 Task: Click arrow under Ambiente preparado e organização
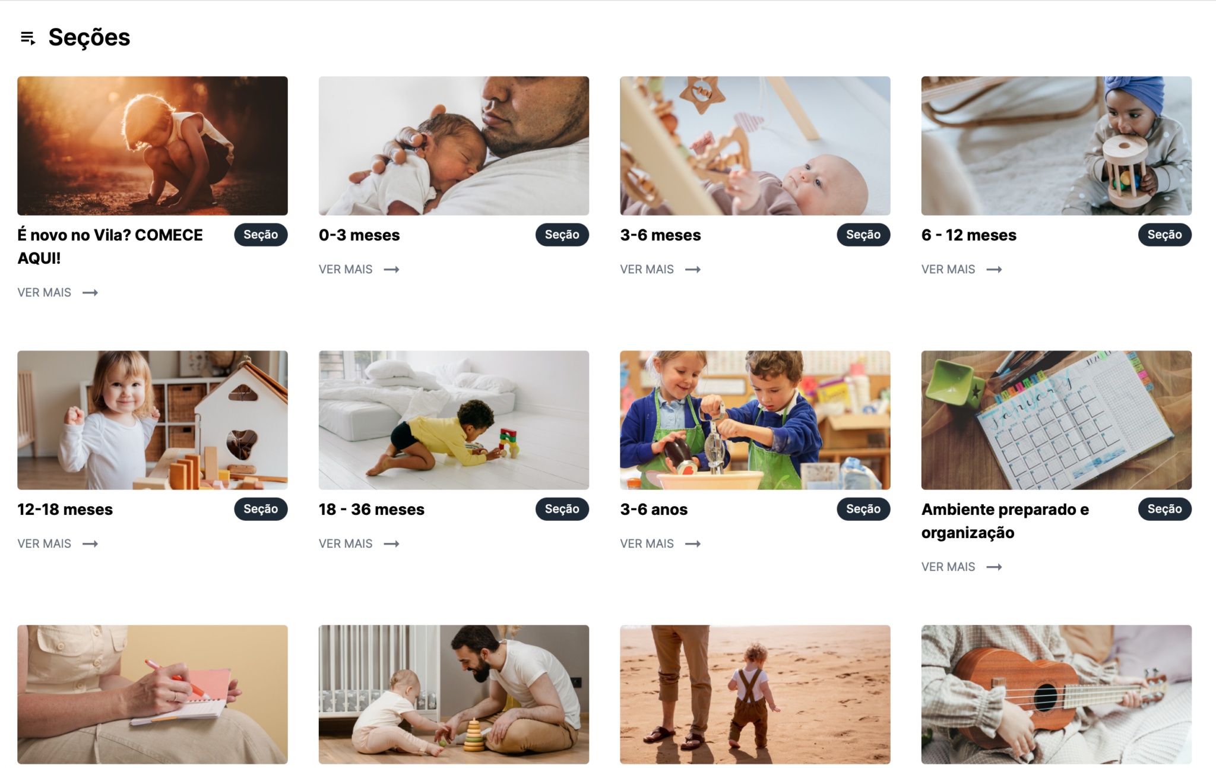pos(994,567)
